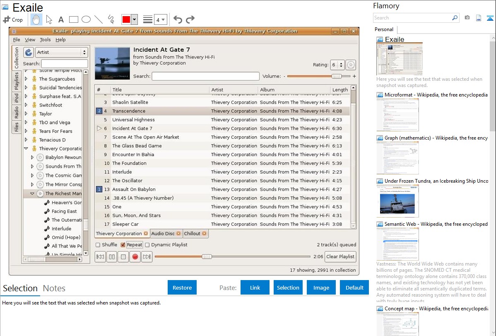Select the Crop tool

(x=13, y=19)
